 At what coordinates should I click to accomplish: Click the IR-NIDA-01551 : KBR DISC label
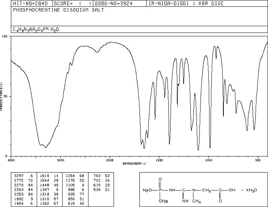tap(186, 3)
